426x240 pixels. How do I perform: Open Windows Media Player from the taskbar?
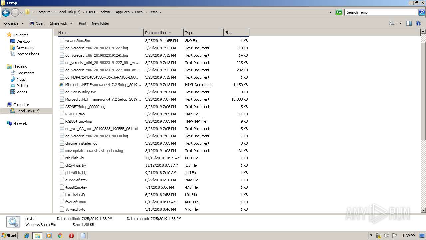[x=49, y=236]
